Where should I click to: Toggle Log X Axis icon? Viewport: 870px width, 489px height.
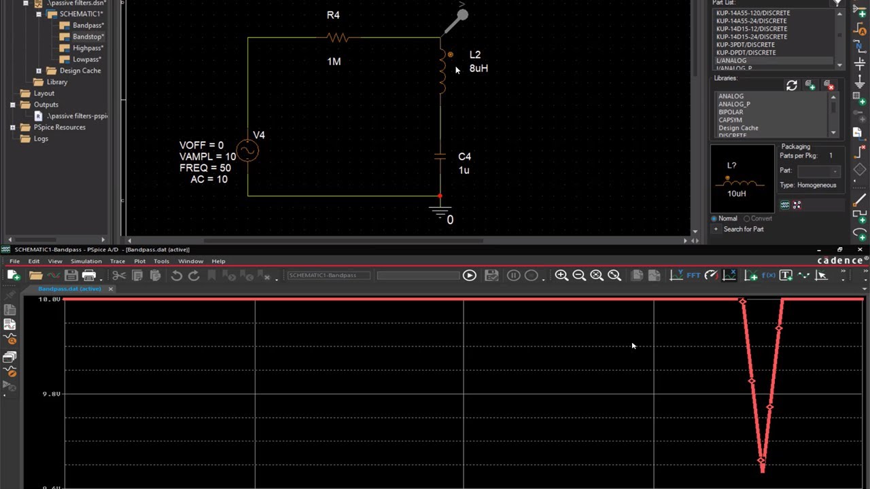click(x=729, y=275)
